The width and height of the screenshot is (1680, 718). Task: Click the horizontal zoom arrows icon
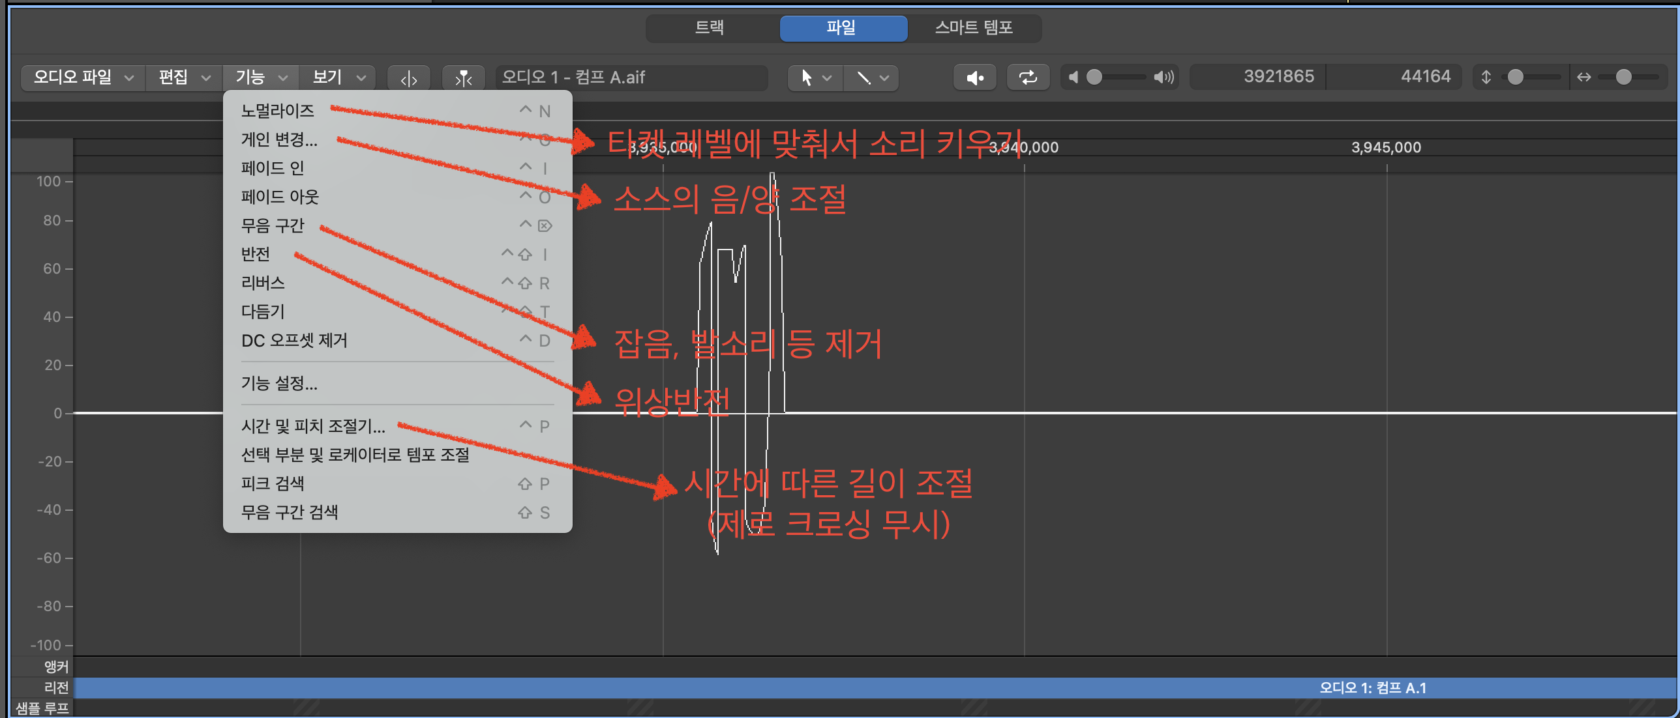click(1584, 78)
